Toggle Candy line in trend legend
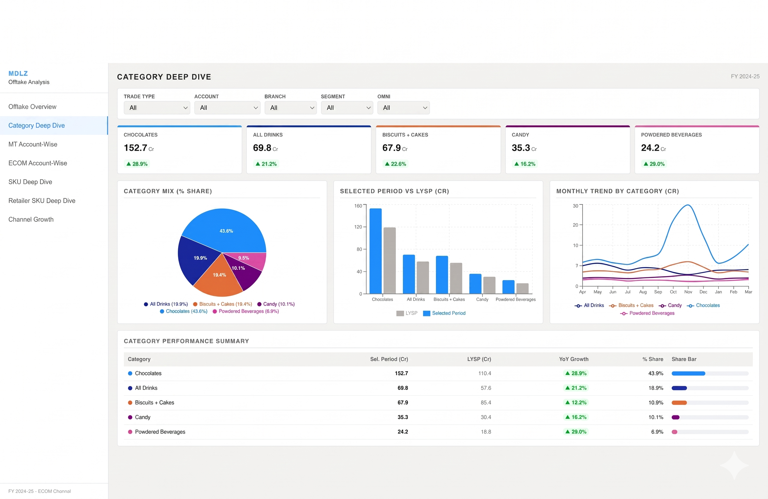 [x=670, y=306]
